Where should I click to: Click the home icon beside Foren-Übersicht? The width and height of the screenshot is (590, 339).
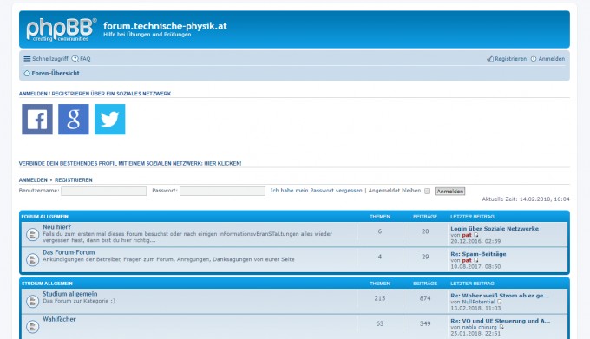pos(27,74)
